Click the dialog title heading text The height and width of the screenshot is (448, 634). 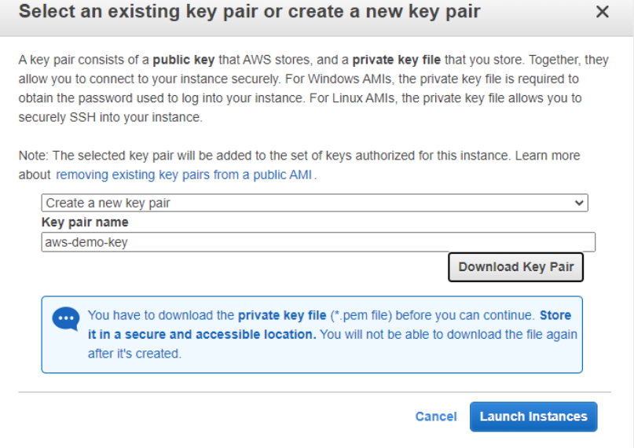[x=250, y=12]
